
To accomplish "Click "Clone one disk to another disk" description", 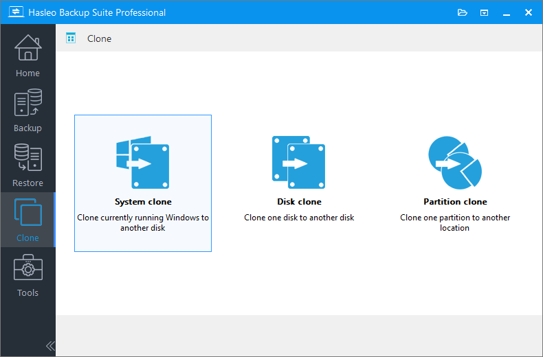I will pyautogui.click(x=299, y=218).
